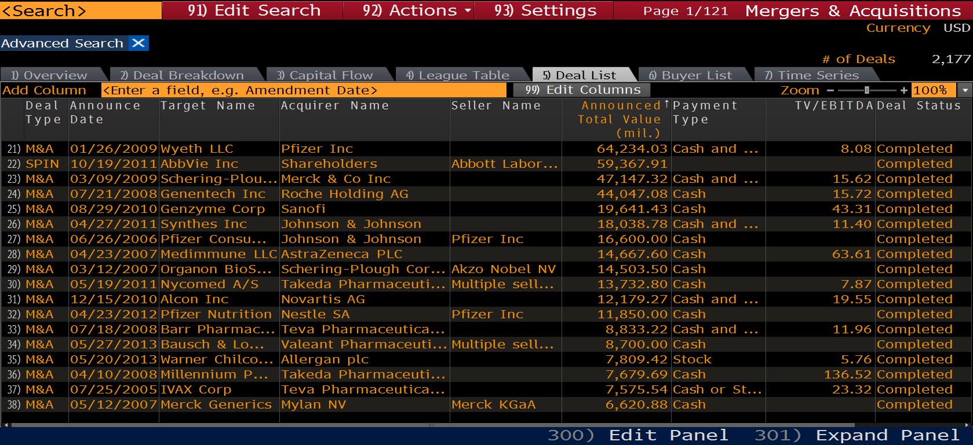Click Medimmune LLC deal row
This screenshot has height=445, width=973.
pyautogui.click(x=486, y=254)
